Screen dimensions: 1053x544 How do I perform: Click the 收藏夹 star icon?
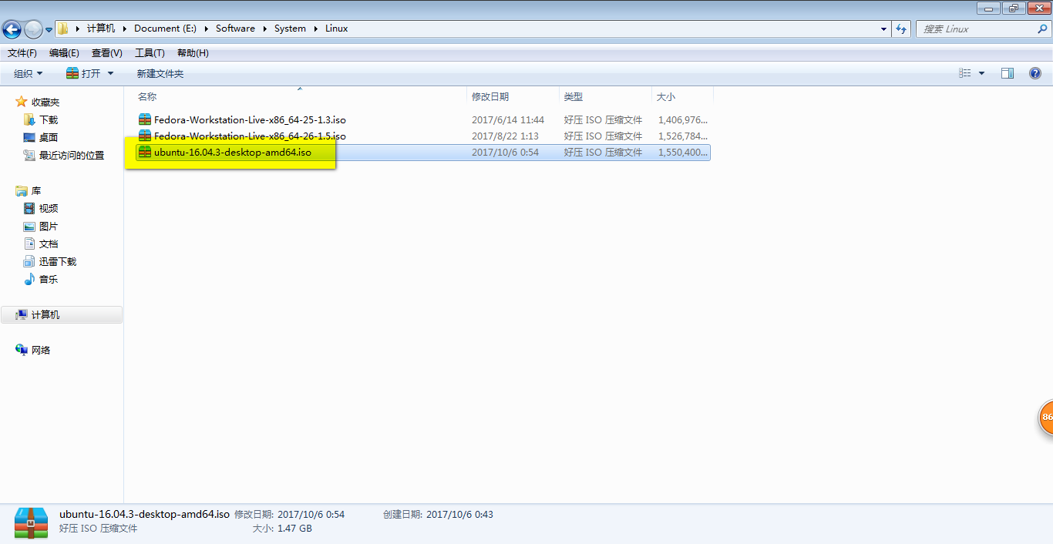(x=22, y=102)
